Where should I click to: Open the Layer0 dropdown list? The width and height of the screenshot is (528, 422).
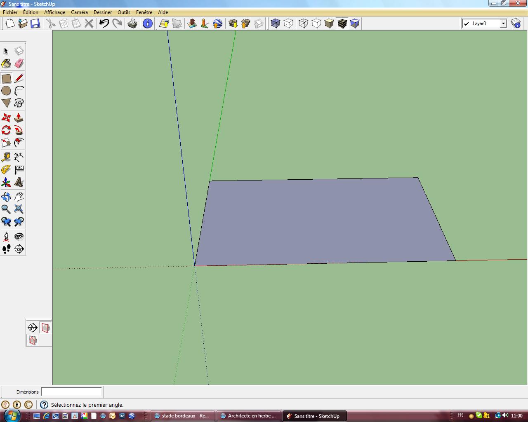click(x=503, y=23)
